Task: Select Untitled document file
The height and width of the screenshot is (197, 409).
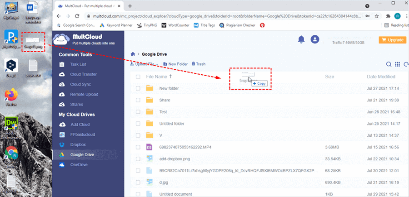Action: 175,194
